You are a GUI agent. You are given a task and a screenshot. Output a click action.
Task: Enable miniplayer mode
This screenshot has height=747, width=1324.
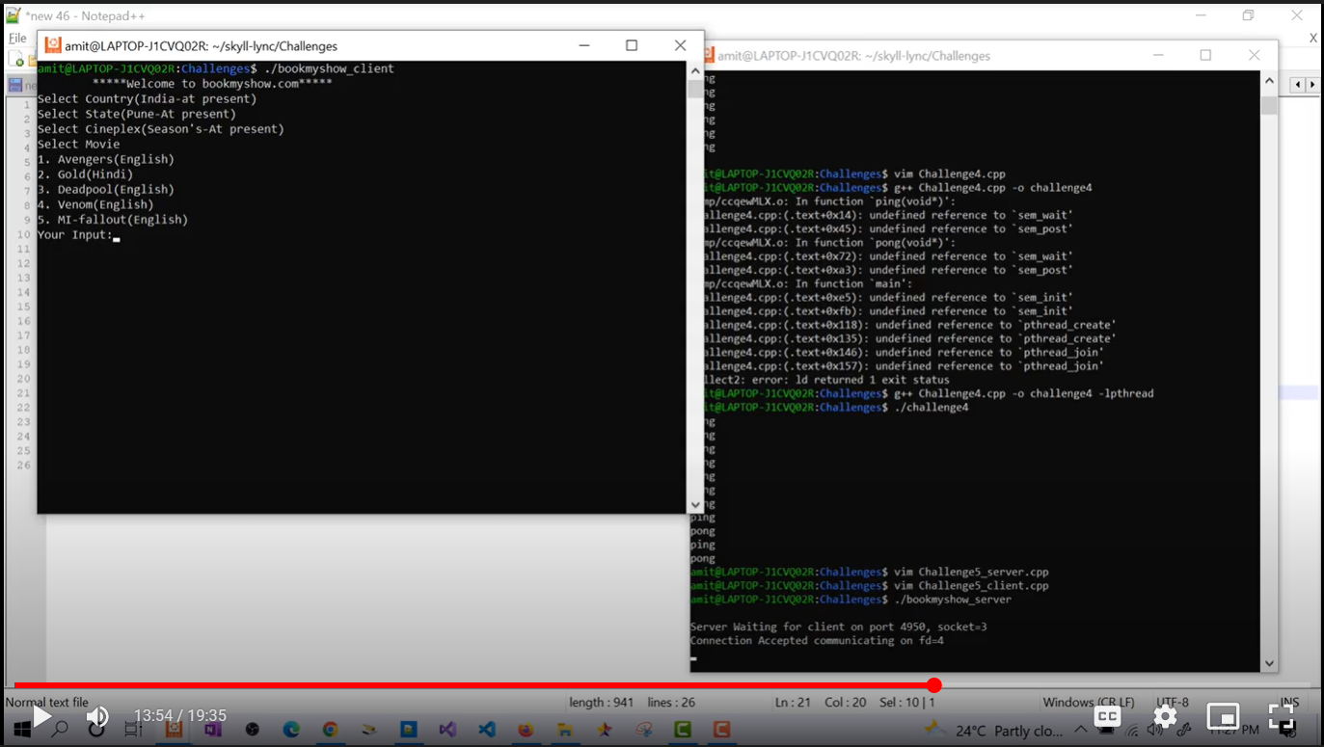point(1223,716)
